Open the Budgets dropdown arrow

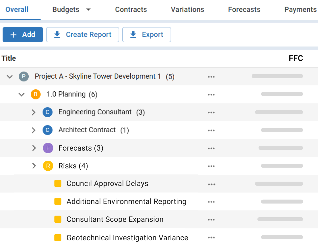88,9
